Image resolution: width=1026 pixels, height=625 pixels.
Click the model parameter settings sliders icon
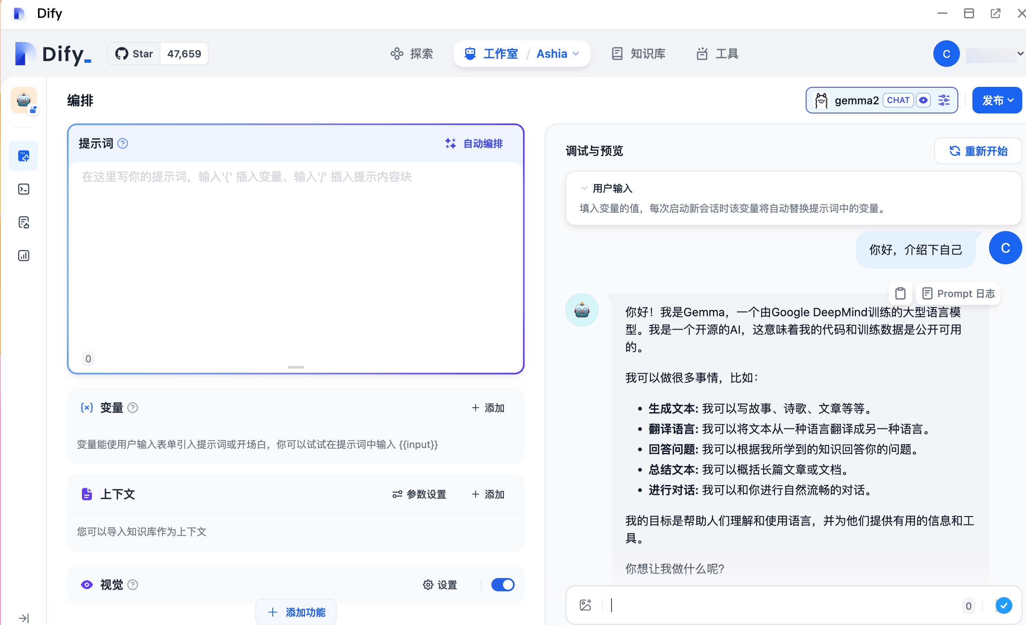pyautogui.click(x=944, y=100)
